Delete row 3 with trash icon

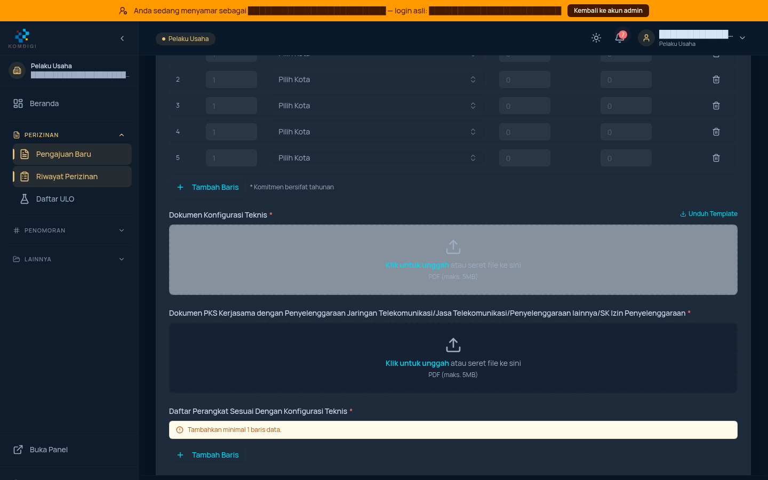pos(716,106)
